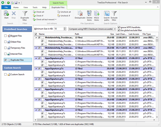Sort by the Size column header
The width and height of the screenshot is (161, 127).
coord(110,34)
